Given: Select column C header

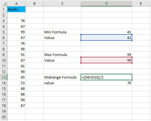Looking at the screenshot, I should 62,4.
